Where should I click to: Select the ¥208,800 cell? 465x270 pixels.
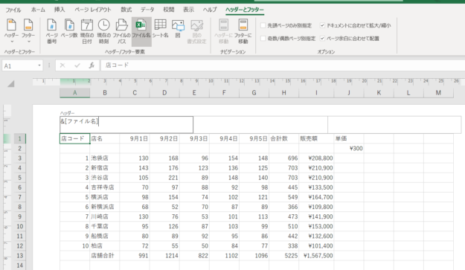pyautogui.click(x=316, y=158)
